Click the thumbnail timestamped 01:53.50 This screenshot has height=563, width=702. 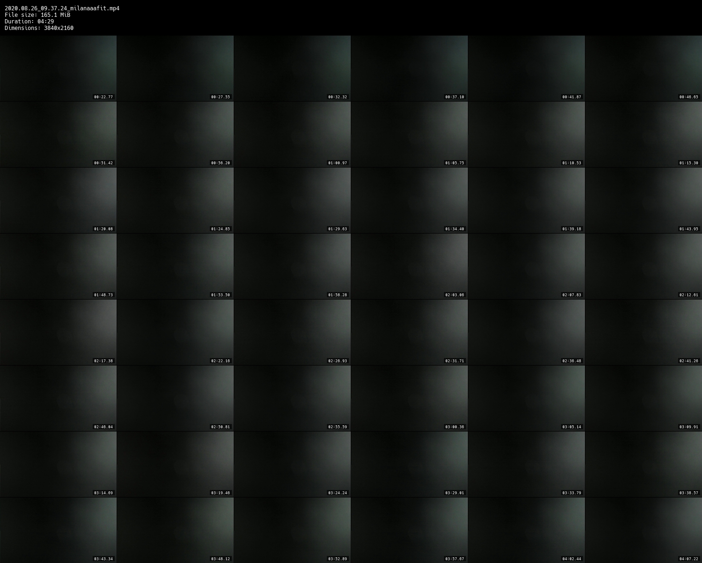click(175, 266)
